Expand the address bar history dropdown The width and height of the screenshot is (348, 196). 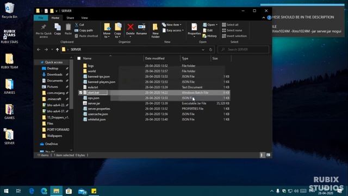(x=203, y=50)
